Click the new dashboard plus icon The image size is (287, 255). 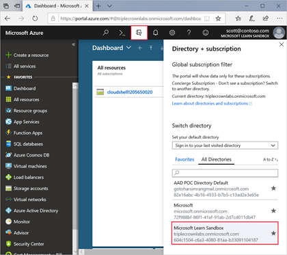click(139, 48)
